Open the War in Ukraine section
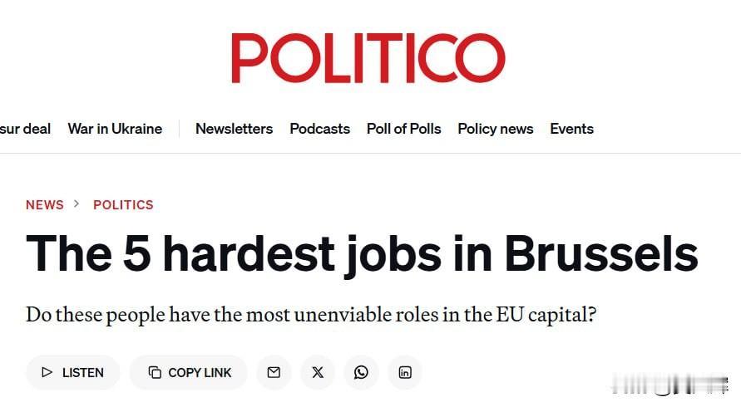Image resolution: width=741 pixels, height=407 pixels. (x=115, y=129)
